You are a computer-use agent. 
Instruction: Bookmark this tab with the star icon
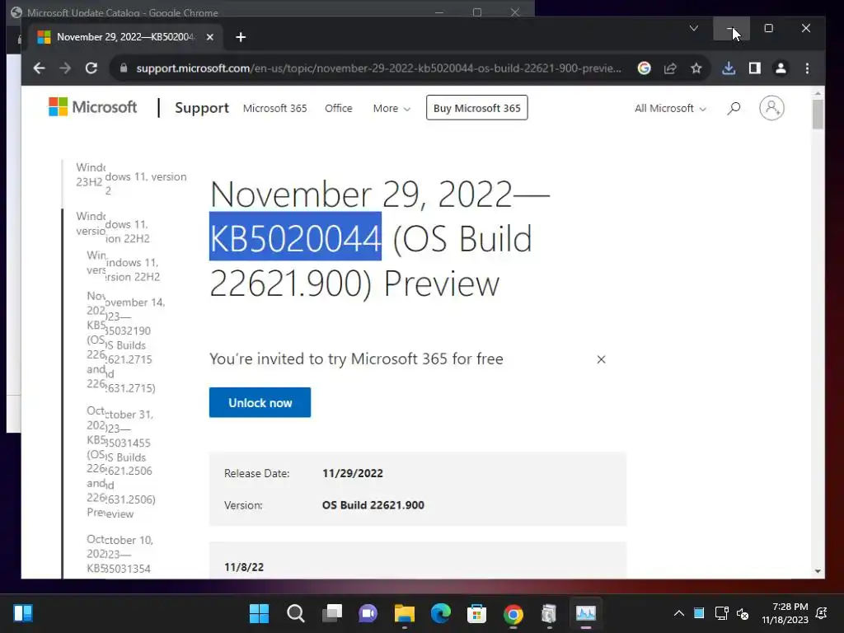(696, 68)
